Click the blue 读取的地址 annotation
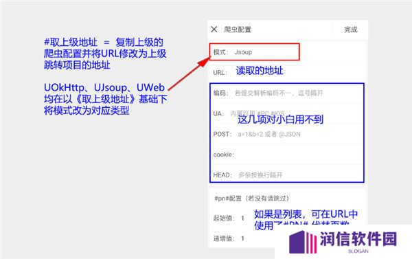The width and height of the screenshot is (412, 259). pos(260,71)
